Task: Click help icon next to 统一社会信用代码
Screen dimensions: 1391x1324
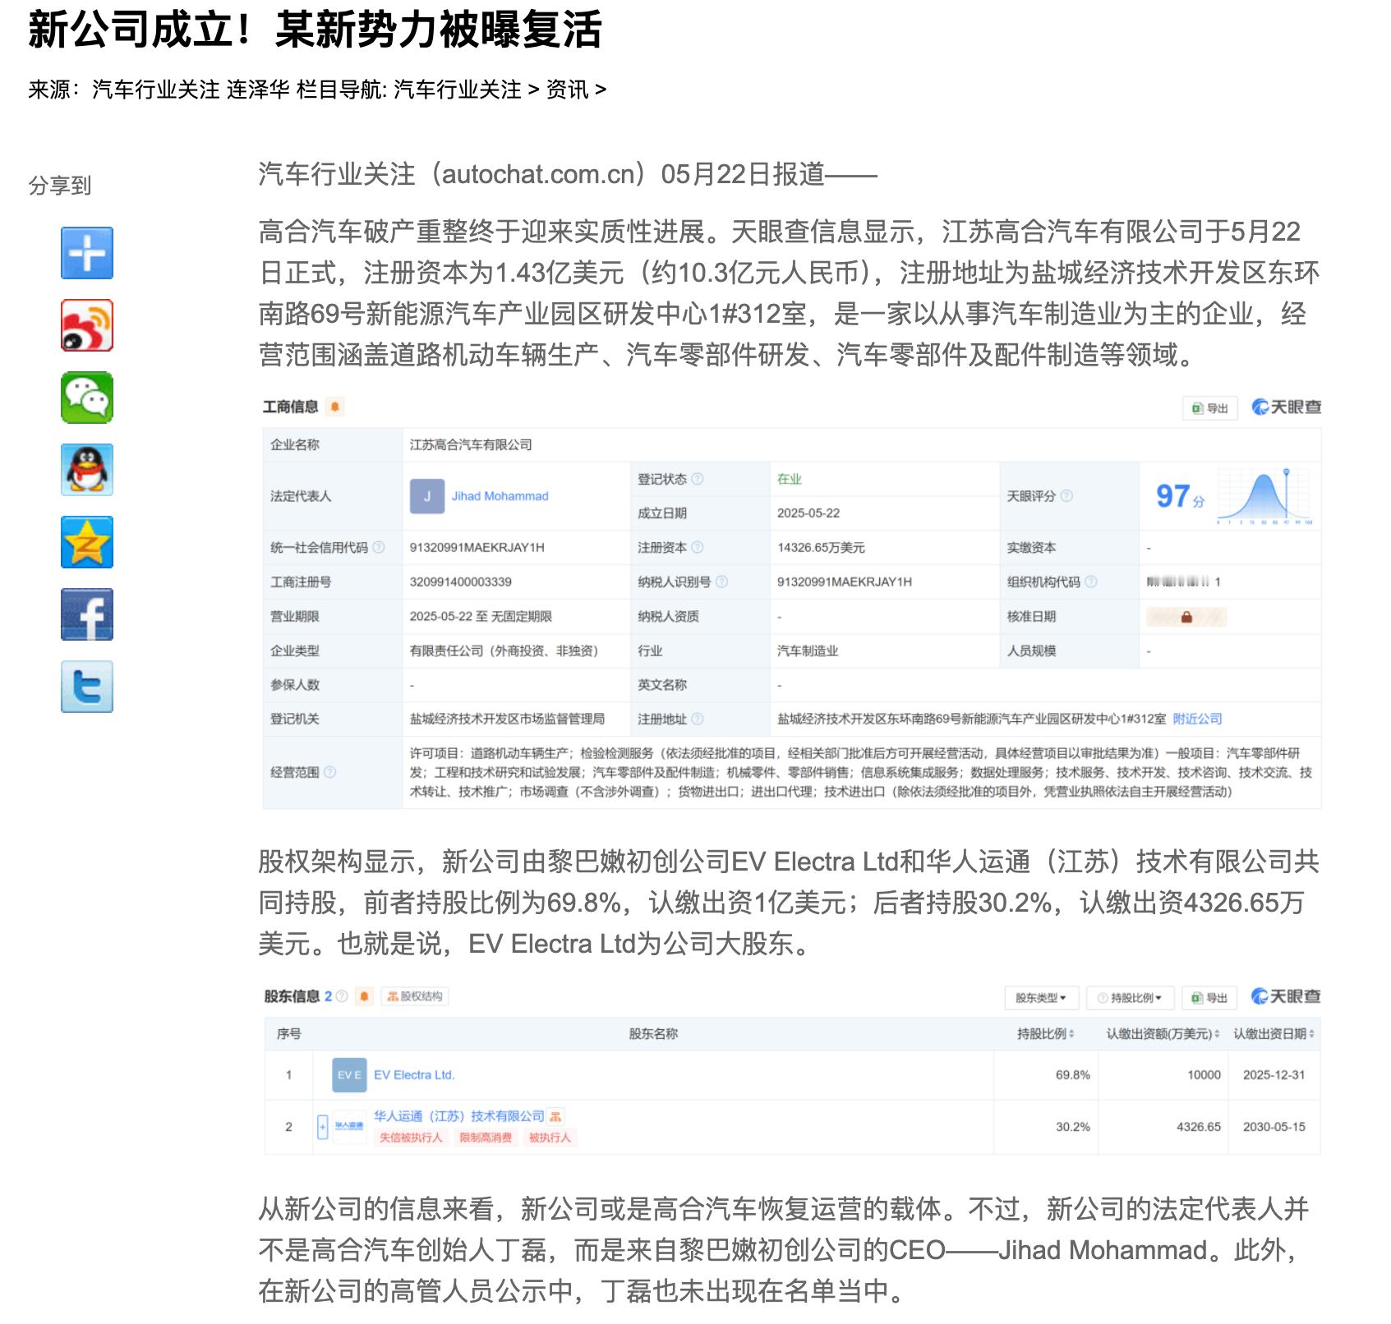Action: (x=378, y=547)
